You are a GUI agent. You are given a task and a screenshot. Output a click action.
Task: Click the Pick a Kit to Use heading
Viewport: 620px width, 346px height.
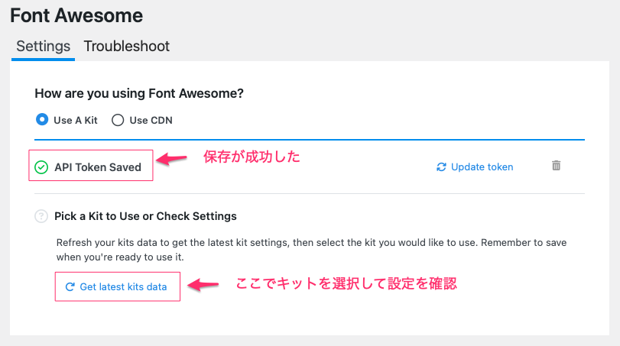pyautogui.click(x=145, y=216)
